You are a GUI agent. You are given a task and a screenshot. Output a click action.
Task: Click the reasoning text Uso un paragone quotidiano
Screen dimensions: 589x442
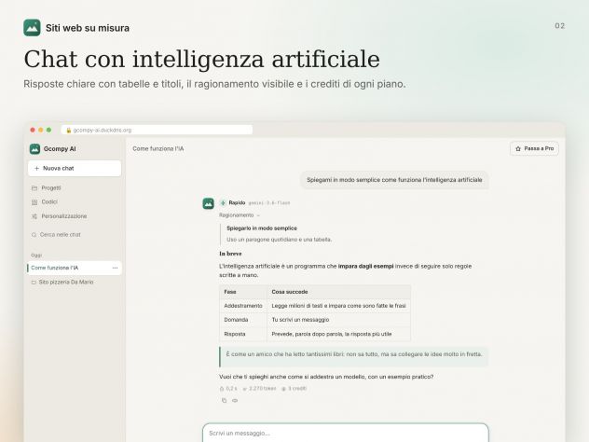coord(279,240)
